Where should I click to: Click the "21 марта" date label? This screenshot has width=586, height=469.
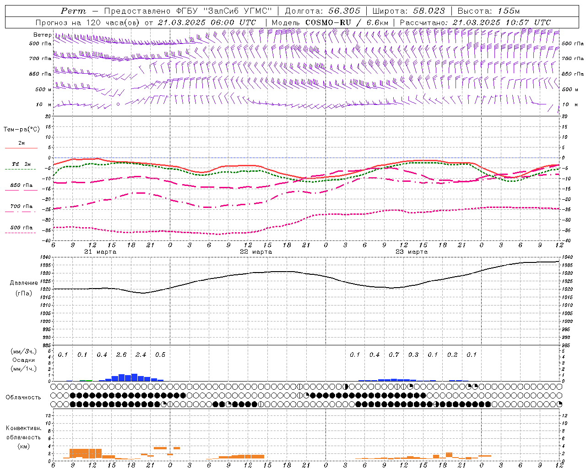[x=100, y=252]
